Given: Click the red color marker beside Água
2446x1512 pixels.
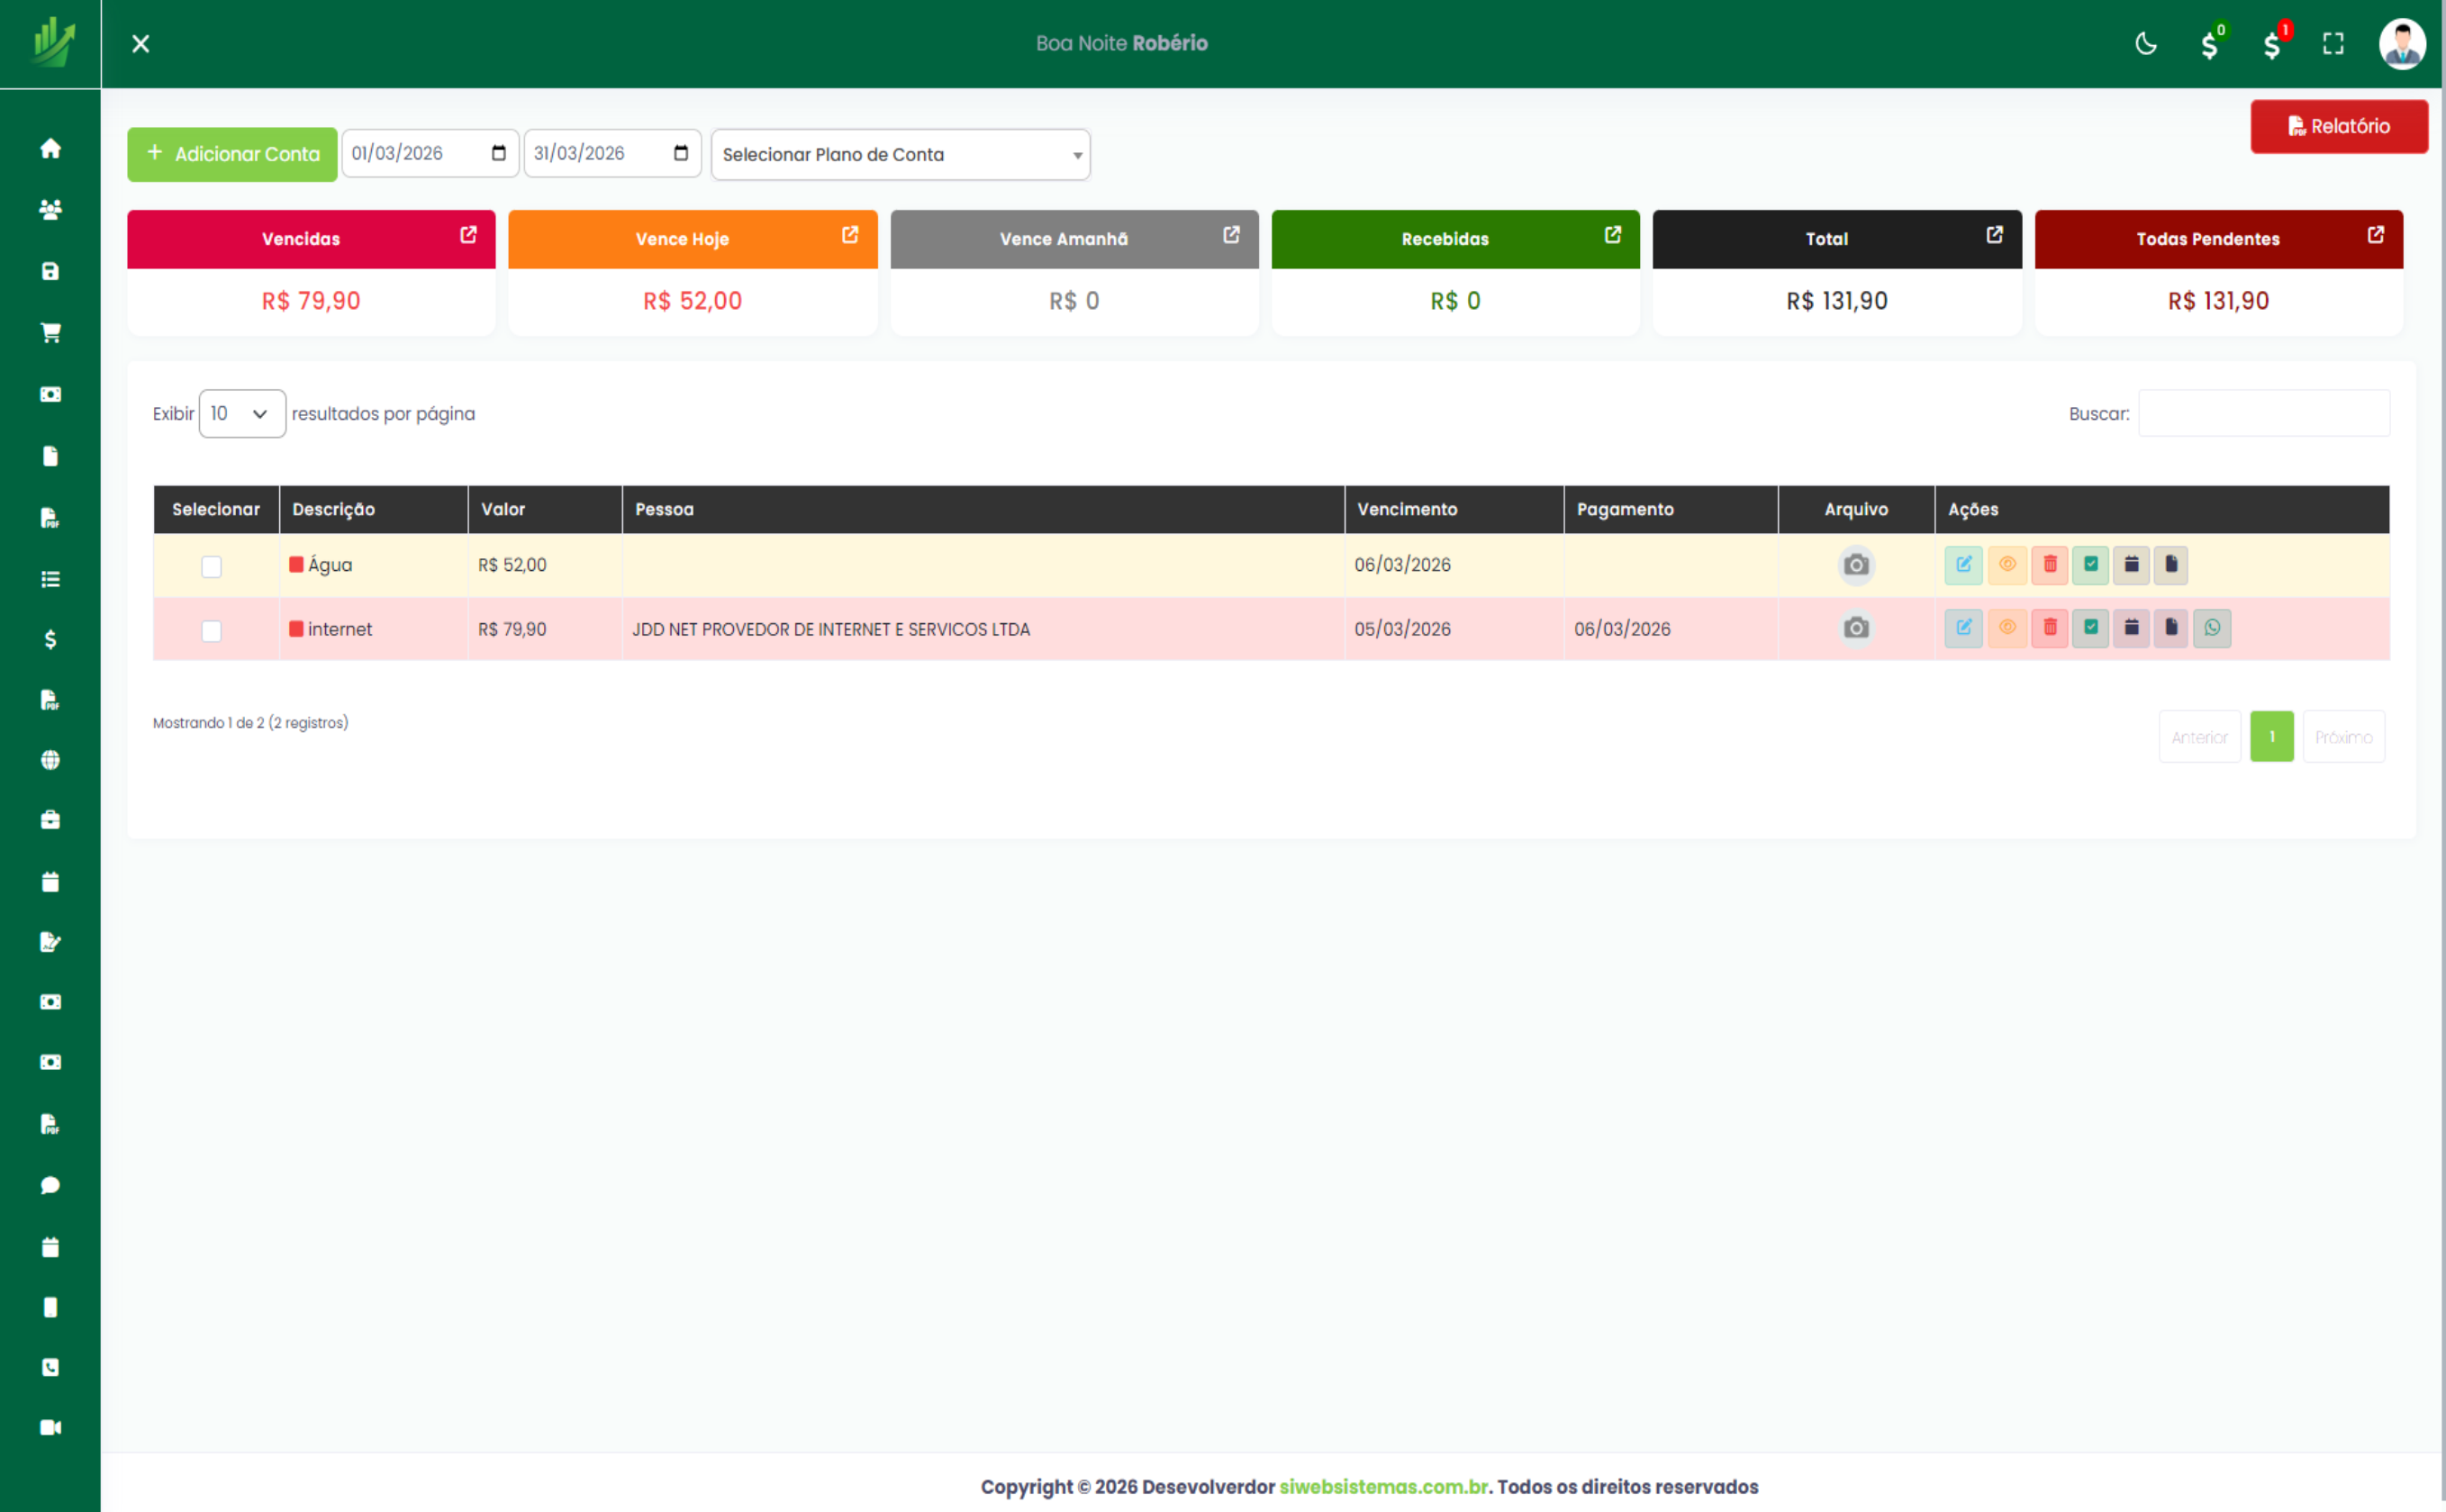Looking at the screenshot, I should point(296,565).
